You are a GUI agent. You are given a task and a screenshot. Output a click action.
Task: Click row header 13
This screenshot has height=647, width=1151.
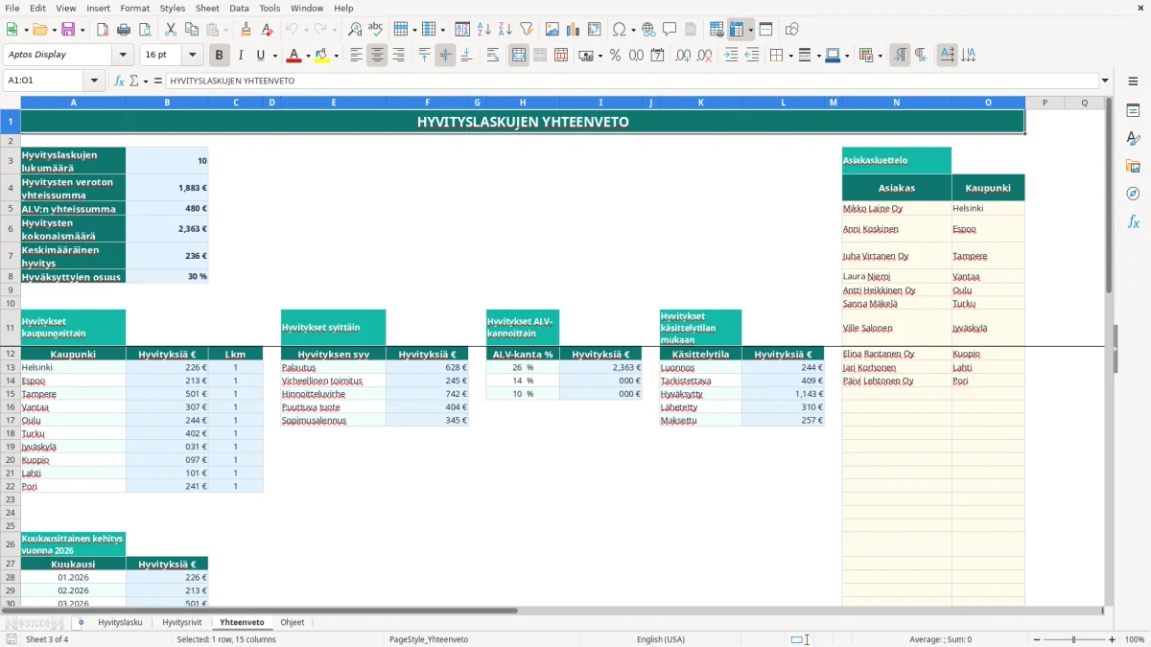tap(10, 367)
